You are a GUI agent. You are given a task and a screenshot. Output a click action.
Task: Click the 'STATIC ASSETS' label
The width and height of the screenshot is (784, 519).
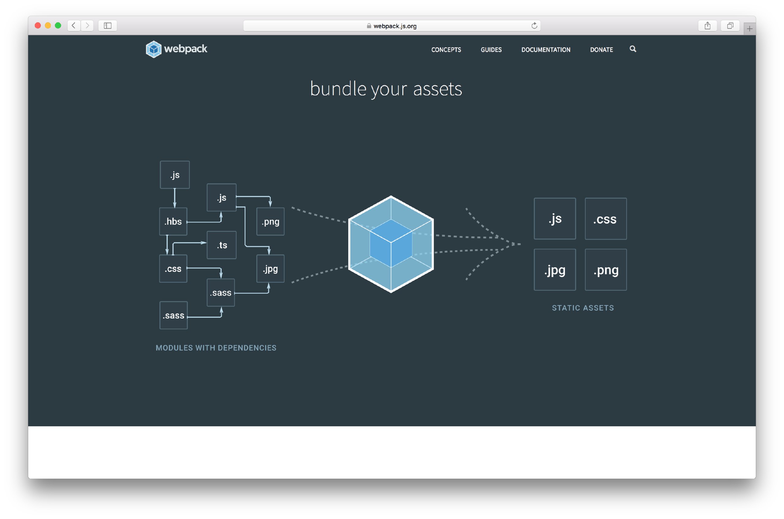[x=582, y=308]
